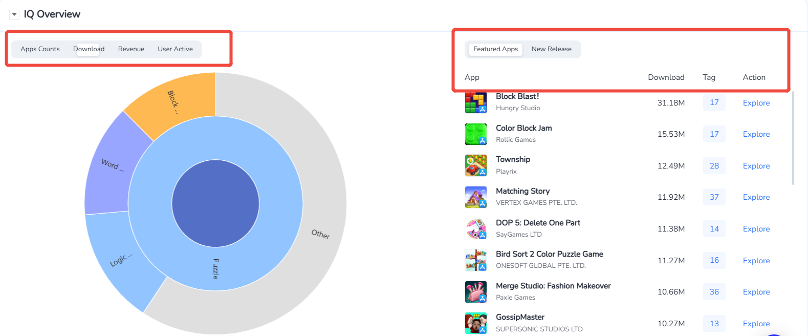808x336 pixels.
Task: Click the 15.53M download value
Action: pyautogui.click(x=671, y=134)
